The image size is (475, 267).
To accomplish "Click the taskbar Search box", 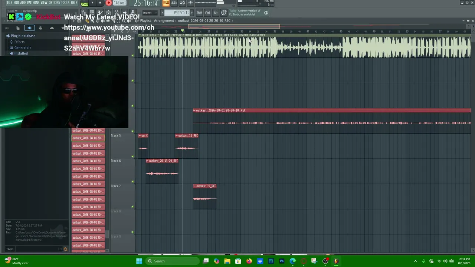I will point(172,261).
